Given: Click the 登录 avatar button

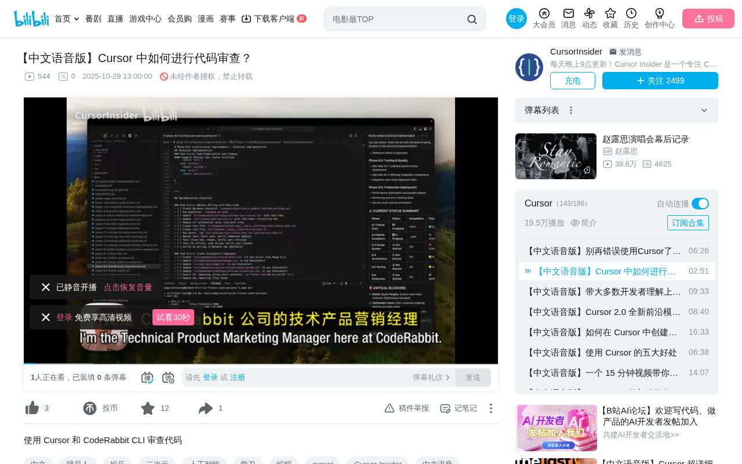Looking at the screenshot, I should point(517,19).
